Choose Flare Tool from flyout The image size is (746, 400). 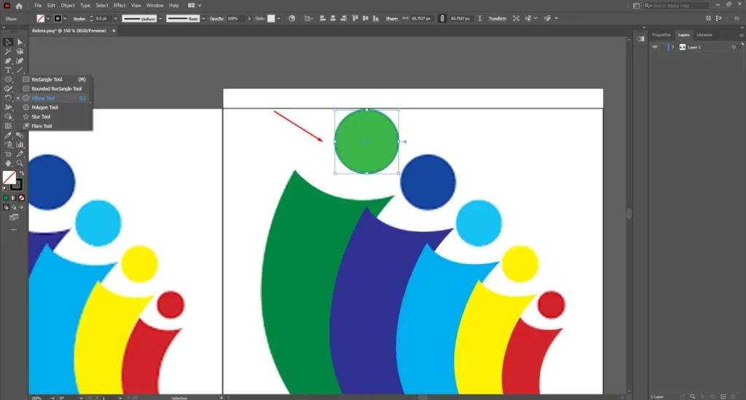pyautogui.click(x=55, y=126)
